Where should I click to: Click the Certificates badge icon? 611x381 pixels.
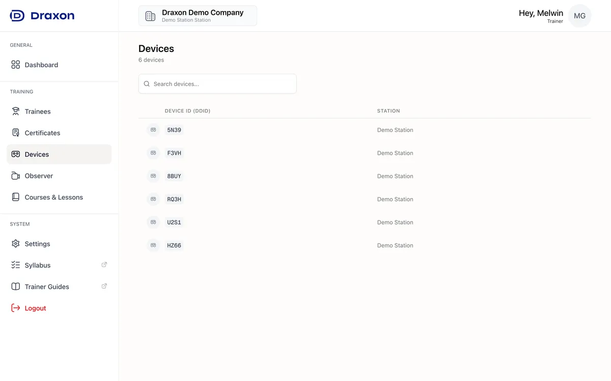click(x=16, y=133)
